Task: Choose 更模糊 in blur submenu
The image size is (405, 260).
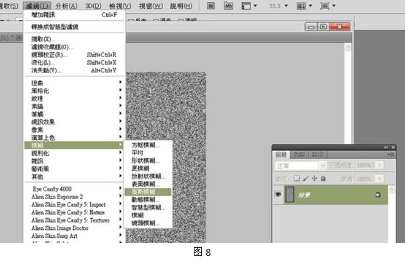Action: (148, 168)
